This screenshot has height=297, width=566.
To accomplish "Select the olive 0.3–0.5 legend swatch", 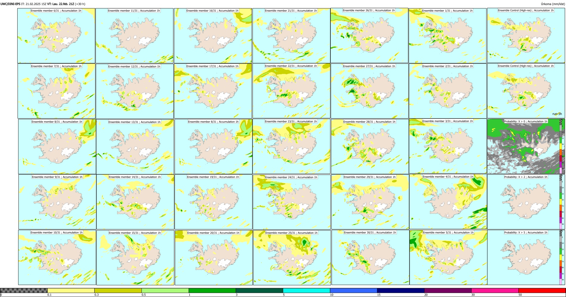I will 118,290.
